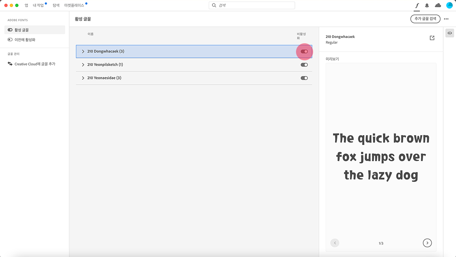The height and width of the screenshot is (257, 456).
Task: Click the 비활성화 column header
Action: 301,36
